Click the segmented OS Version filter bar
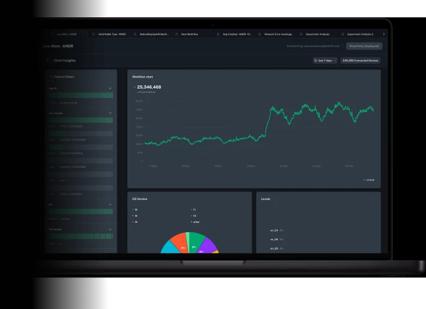 (x=81, y=237)
